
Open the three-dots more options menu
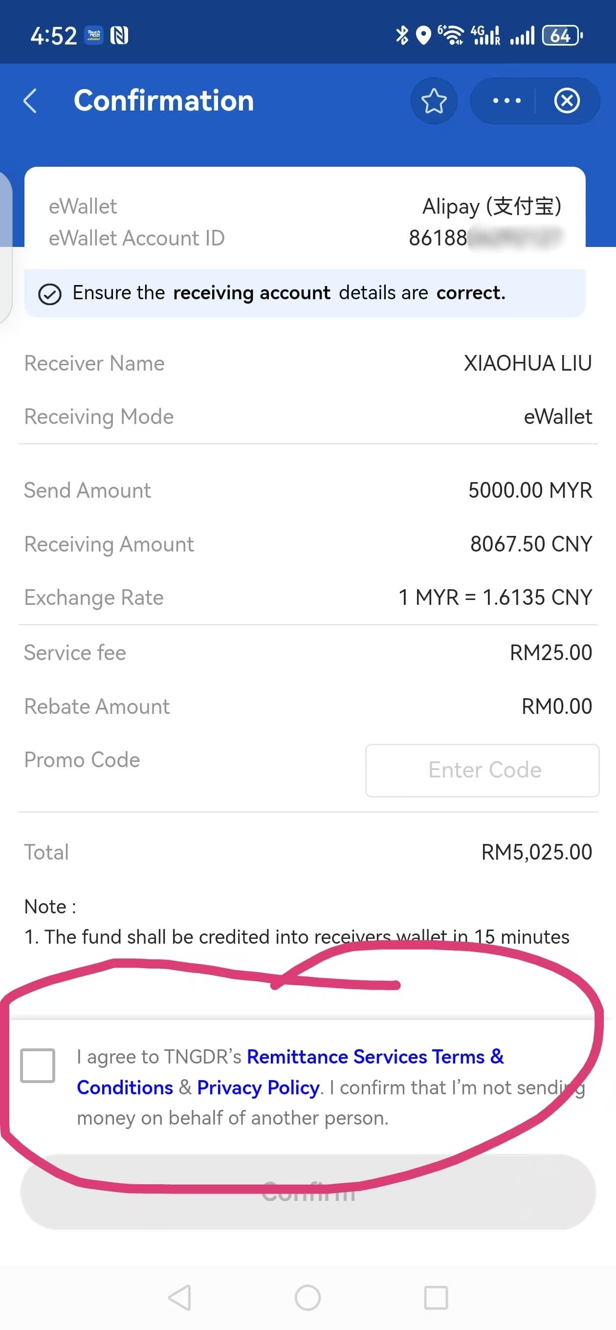pos(506,101)
